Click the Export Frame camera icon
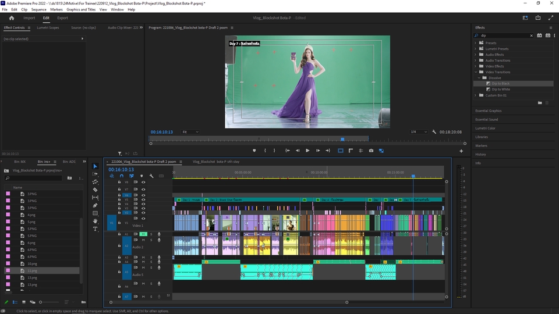Image resolution: width=559 pixels, height=314 pixels. click(x=371, y=151)
